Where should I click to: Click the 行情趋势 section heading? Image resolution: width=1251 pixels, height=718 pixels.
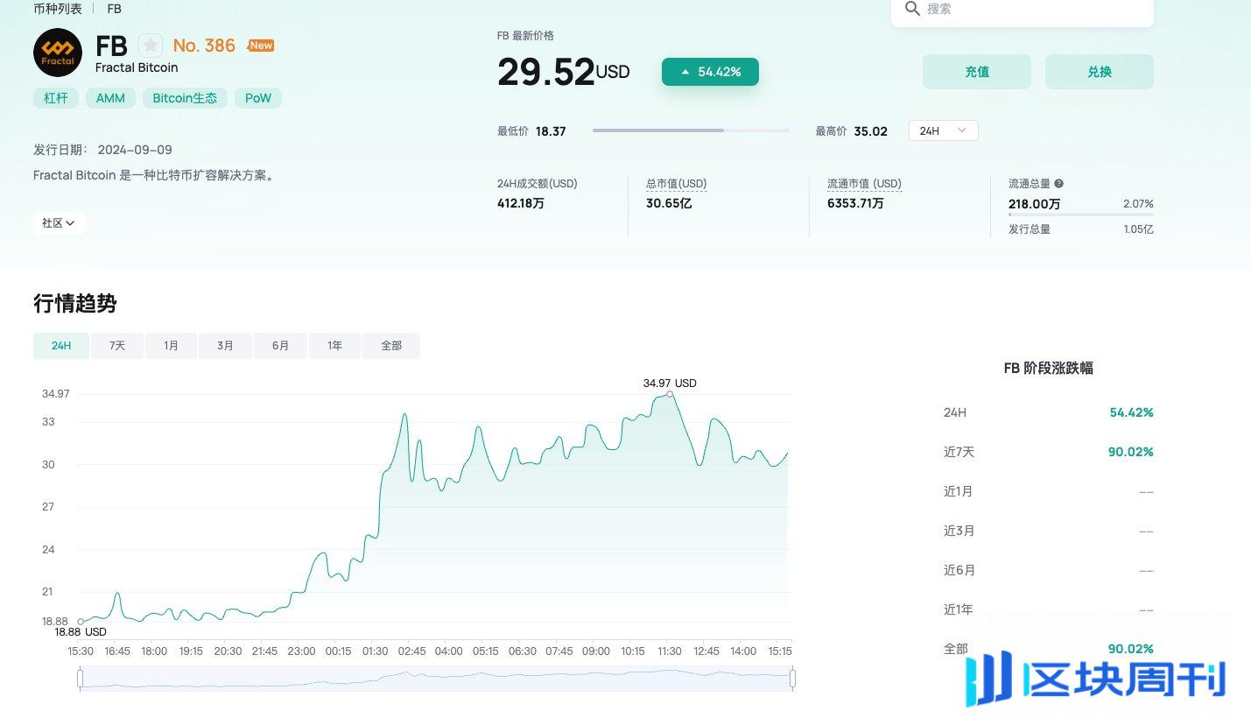(74, 304)
